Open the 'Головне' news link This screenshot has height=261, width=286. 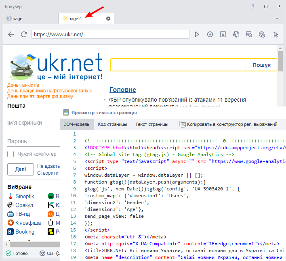pos(123,90)
